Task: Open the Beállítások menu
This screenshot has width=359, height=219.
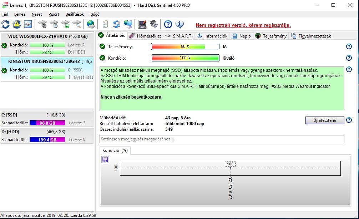Action: point(75,14)
